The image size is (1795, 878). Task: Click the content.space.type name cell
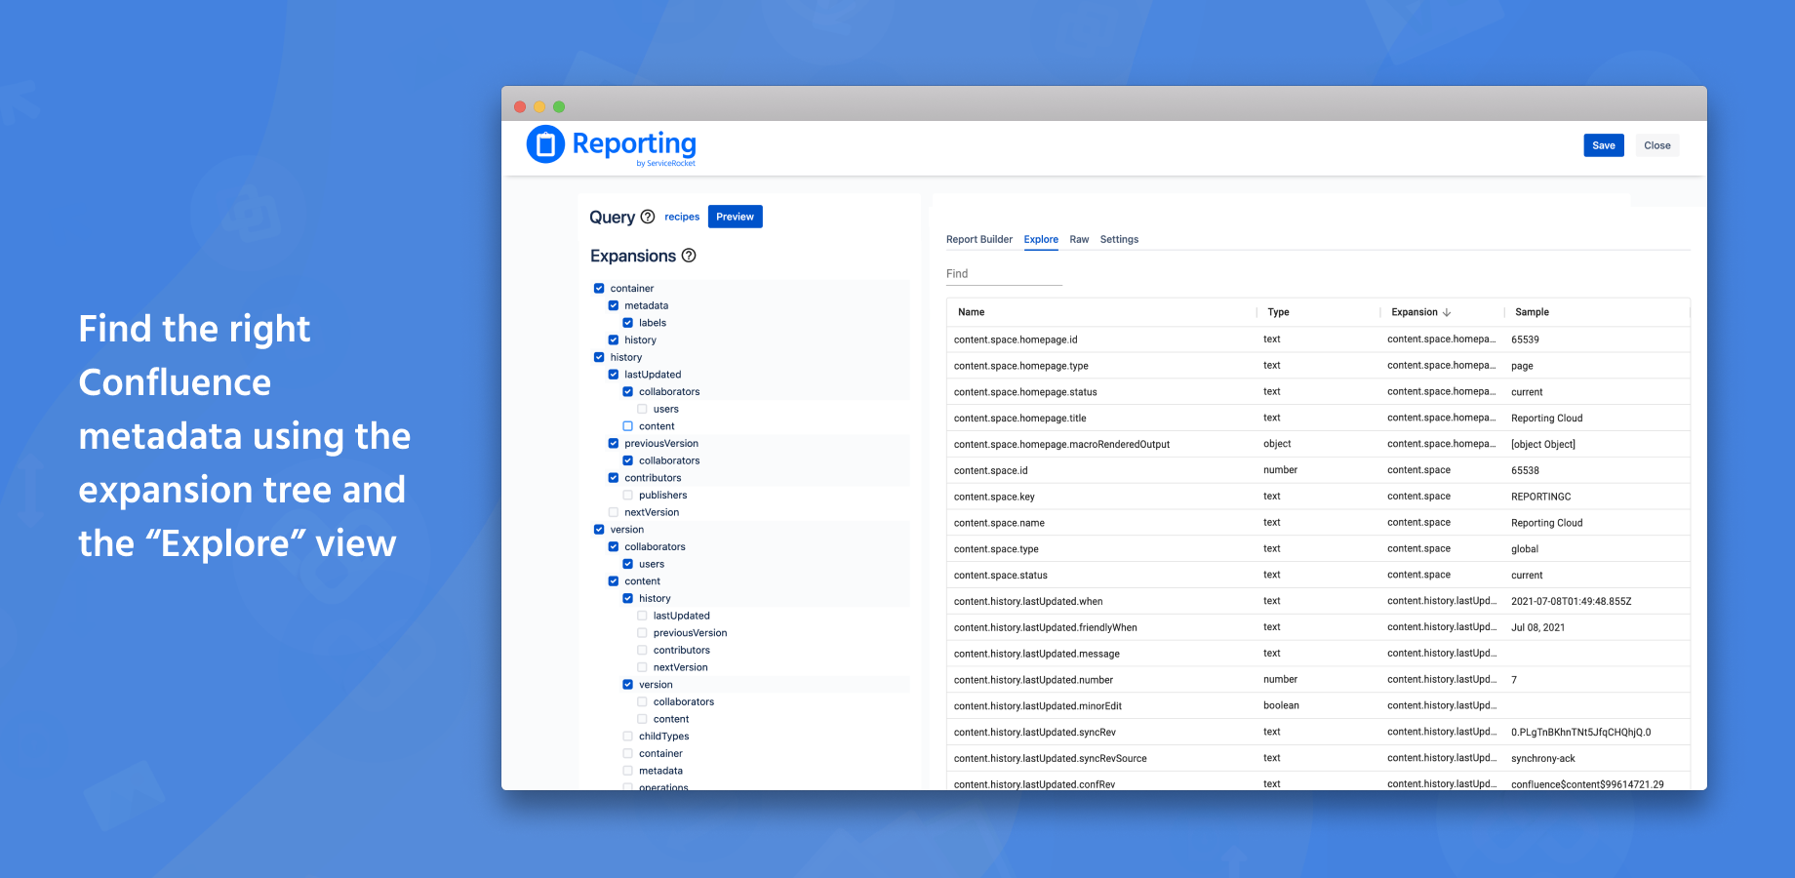pos(996,549)
